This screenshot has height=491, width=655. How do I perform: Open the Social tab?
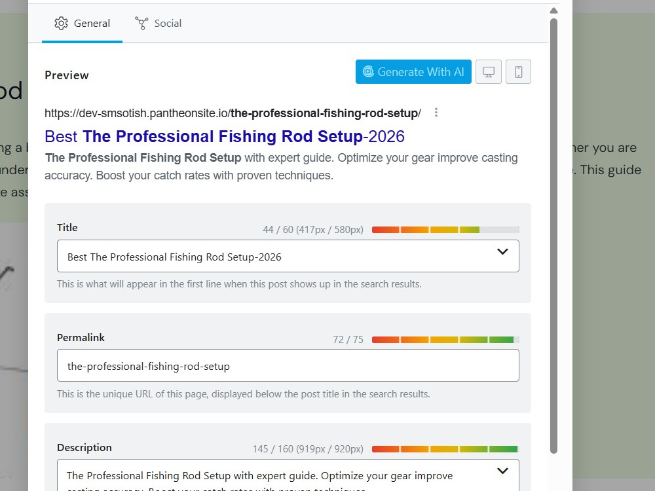[159, 24]
